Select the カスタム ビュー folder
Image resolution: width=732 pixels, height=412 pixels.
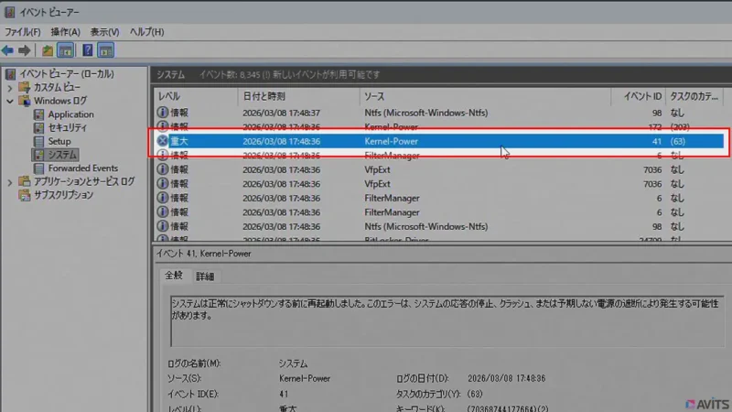click(57, 87)
